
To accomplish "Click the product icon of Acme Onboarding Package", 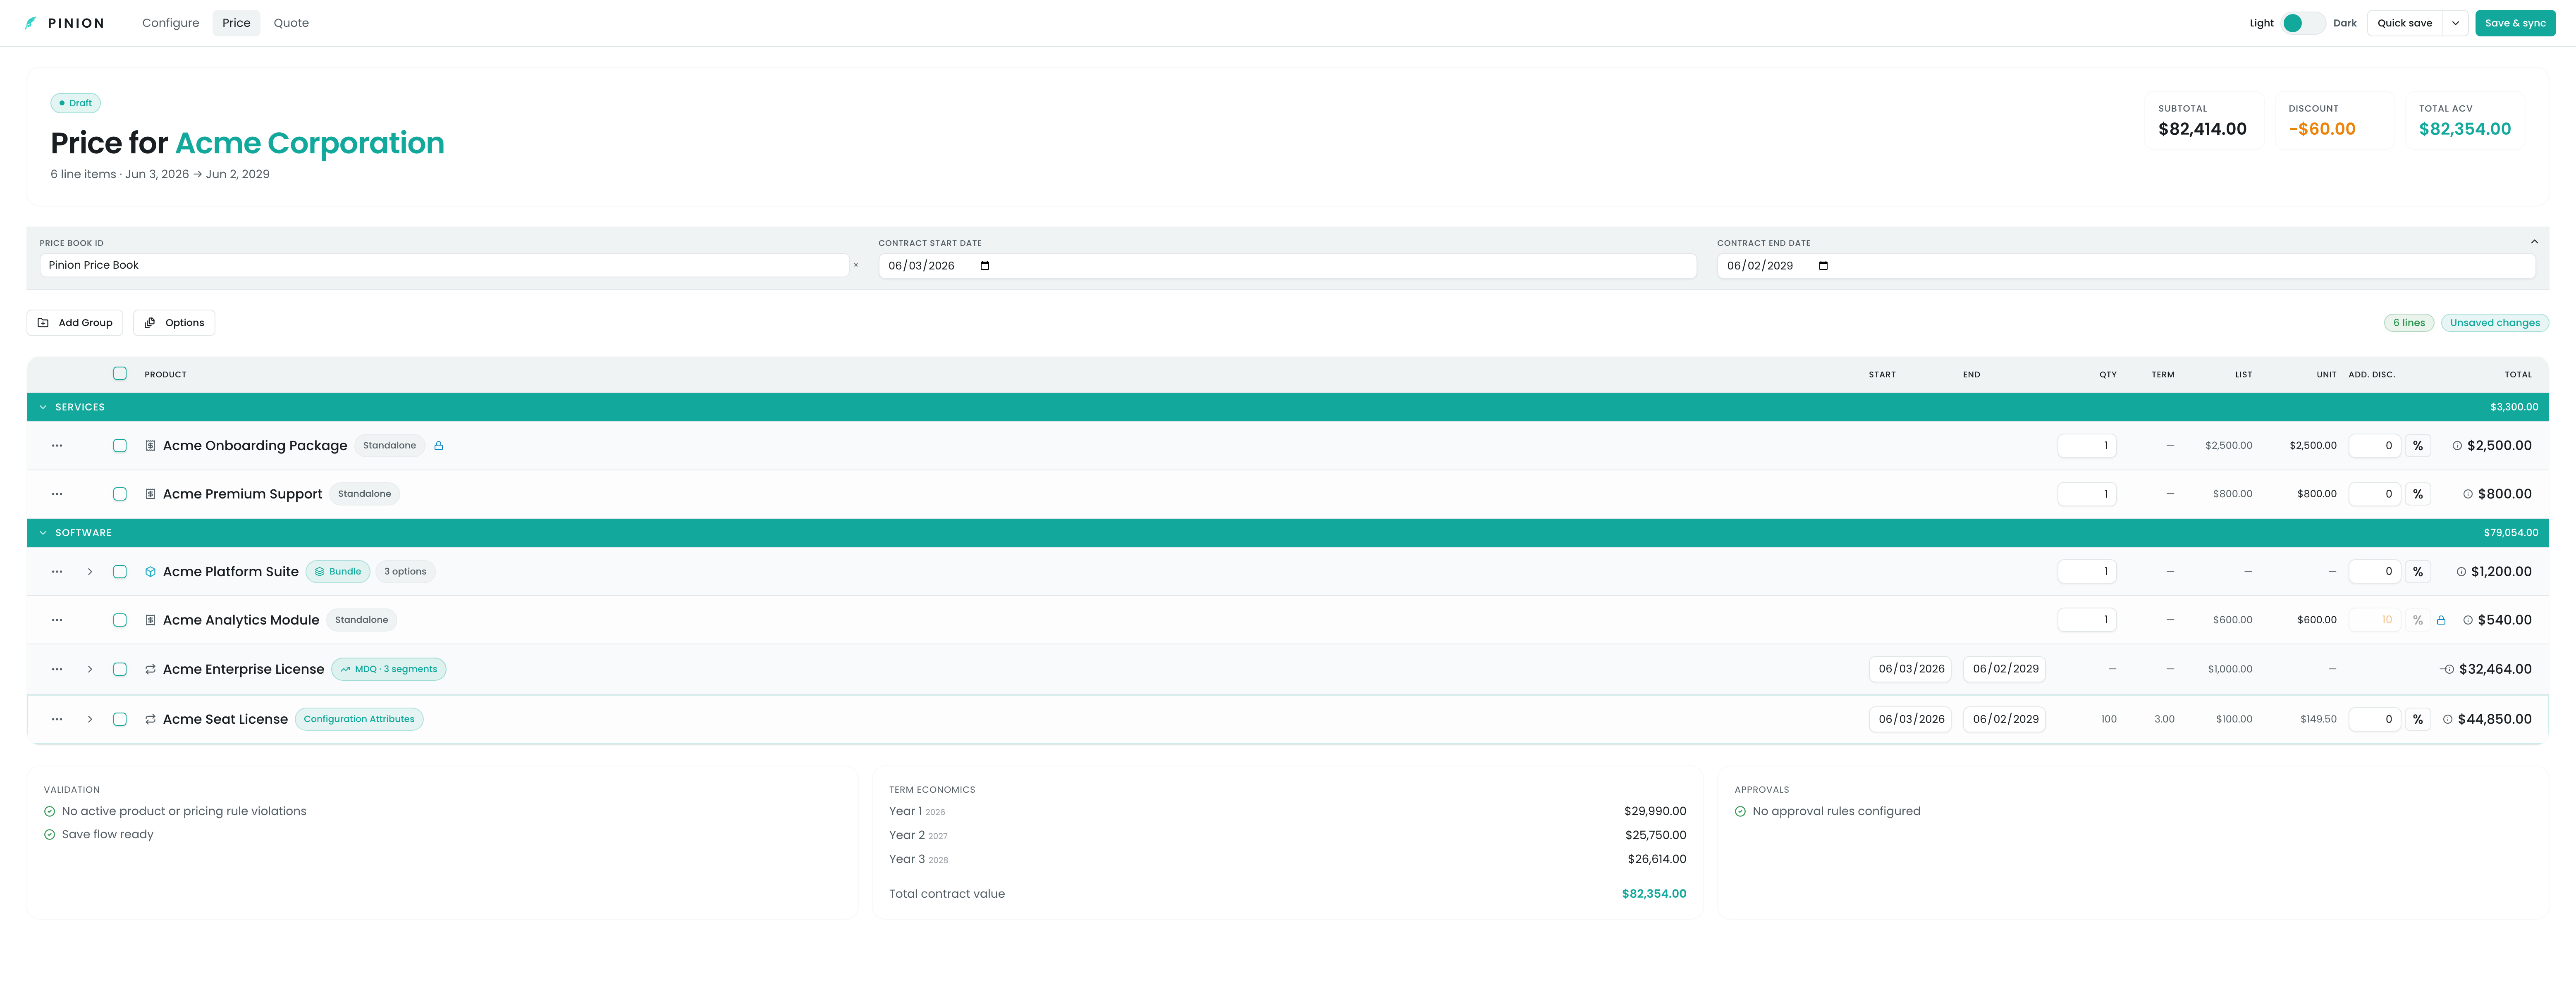I will [150, 446].
